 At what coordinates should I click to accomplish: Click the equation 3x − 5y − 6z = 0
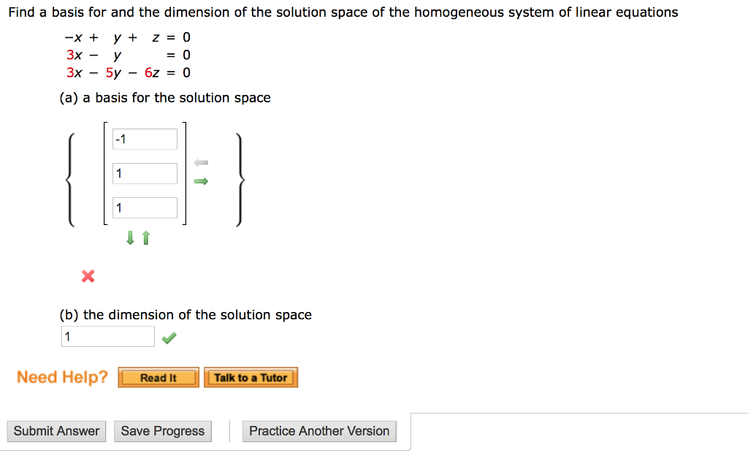click(x=126, y=72)
